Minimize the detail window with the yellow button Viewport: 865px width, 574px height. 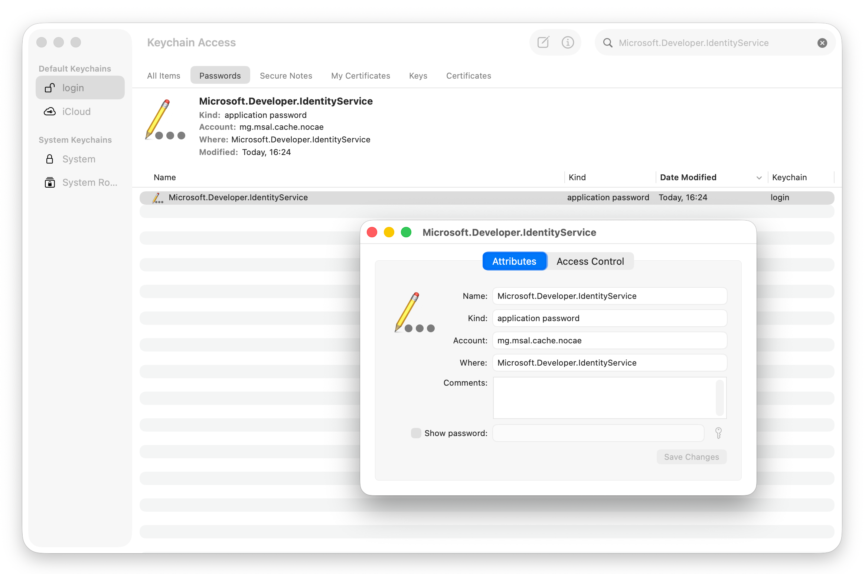389,232
